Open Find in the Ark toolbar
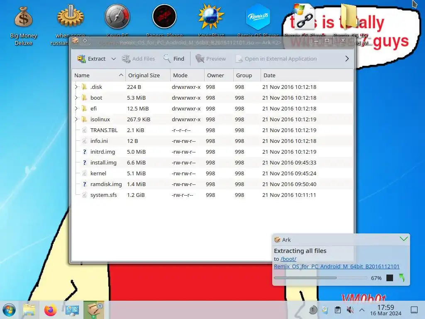Viewport: 425px width, 319px height. click(174, 59)
